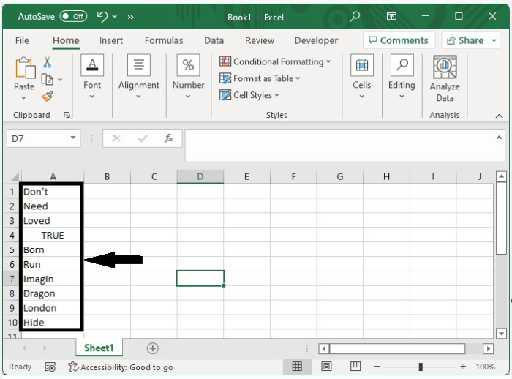Screen dimensions: 512x379
Task: Select column G header
Action: point(339,177)
